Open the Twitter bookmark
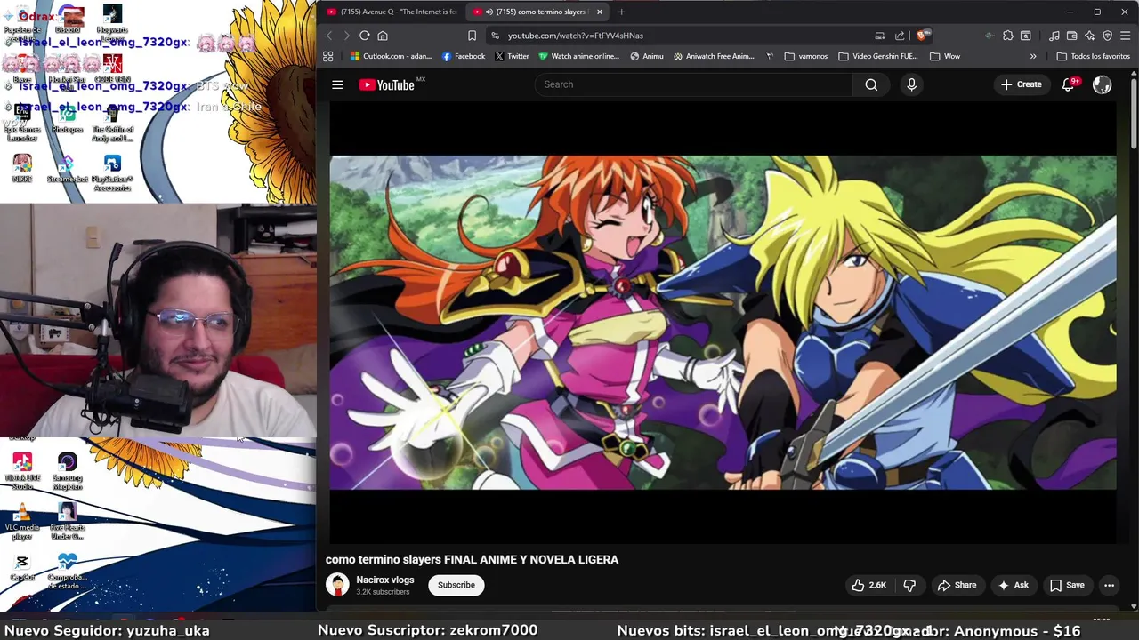This screenshot has width=1139, height=640. coord(512,56)
